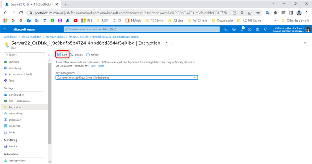The height and width of the screenshot is (164, 312).
Task: Open the browser zoom icon
Action: point(242,13)
